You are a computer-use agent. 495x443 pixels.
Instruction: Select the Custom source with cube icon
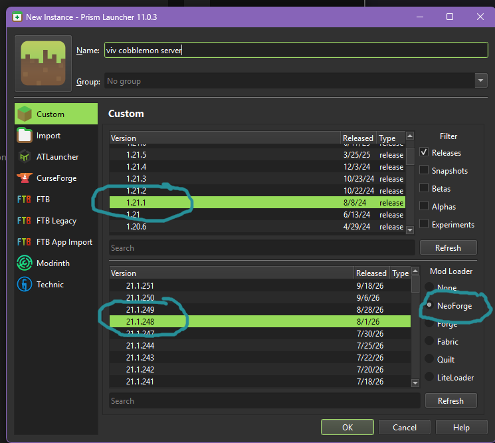click(25, 114)
